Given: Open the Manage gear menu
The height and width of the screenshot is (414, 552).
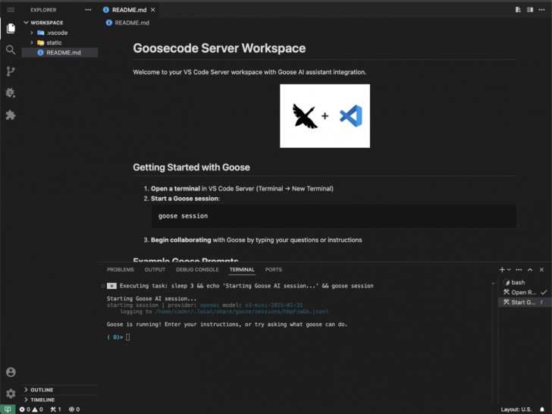Looking at the screenshot, I should [11, 394].
